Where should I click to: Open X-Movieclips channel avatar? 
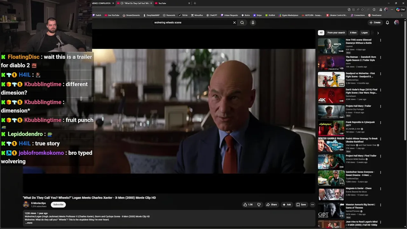click(x=26, y=205)
